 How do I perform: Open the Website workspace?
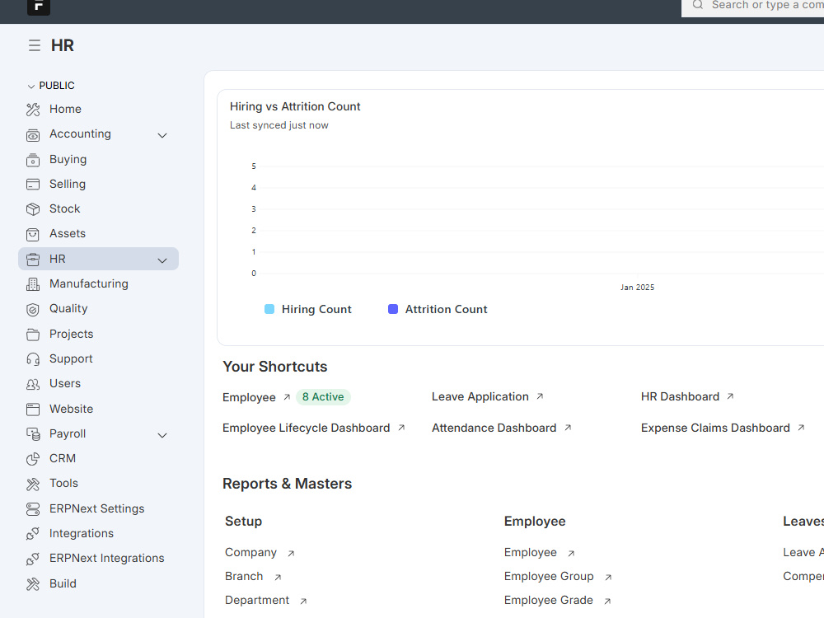[72, 409]
